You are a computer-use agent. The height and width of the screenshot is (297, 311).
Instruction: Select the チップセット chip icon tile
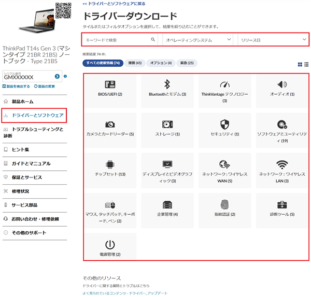point(110,165)
